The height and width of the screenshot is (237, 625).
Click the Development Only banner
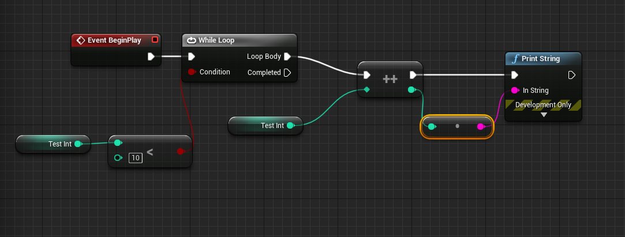pyautogui.click(x=543, y=105)
